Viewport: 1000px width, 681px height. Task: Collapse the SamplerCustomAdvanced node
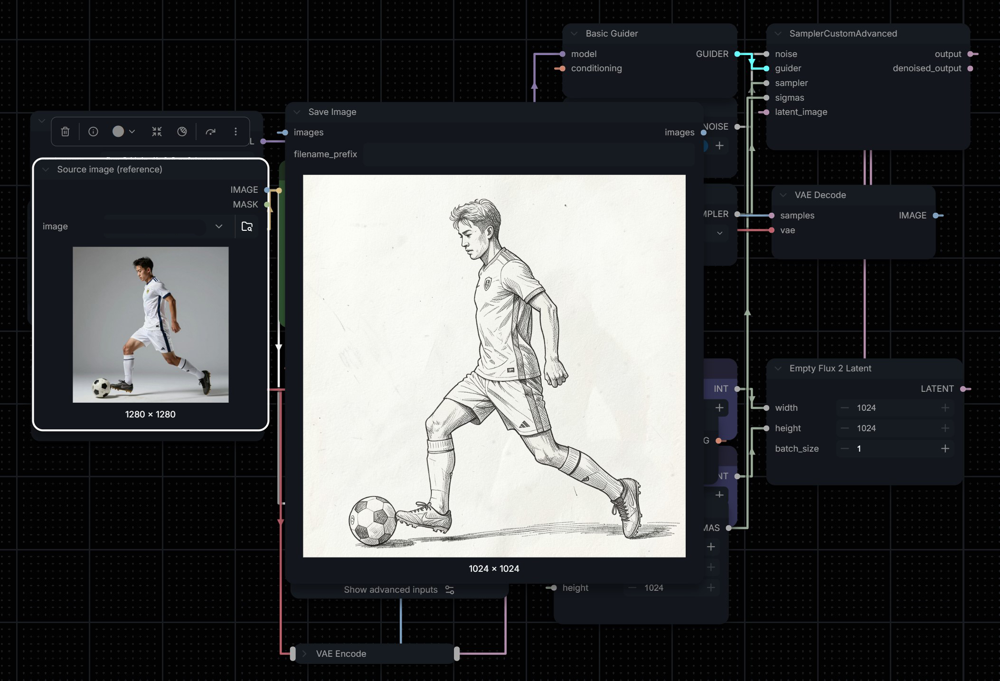click(x=778, y=34)
